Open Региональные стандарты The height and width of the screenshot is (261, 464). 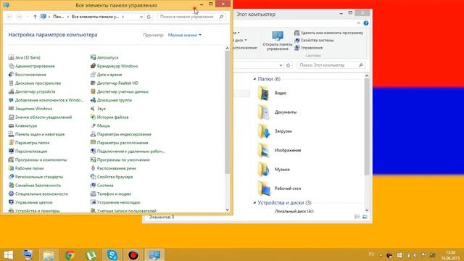[36, 177]
